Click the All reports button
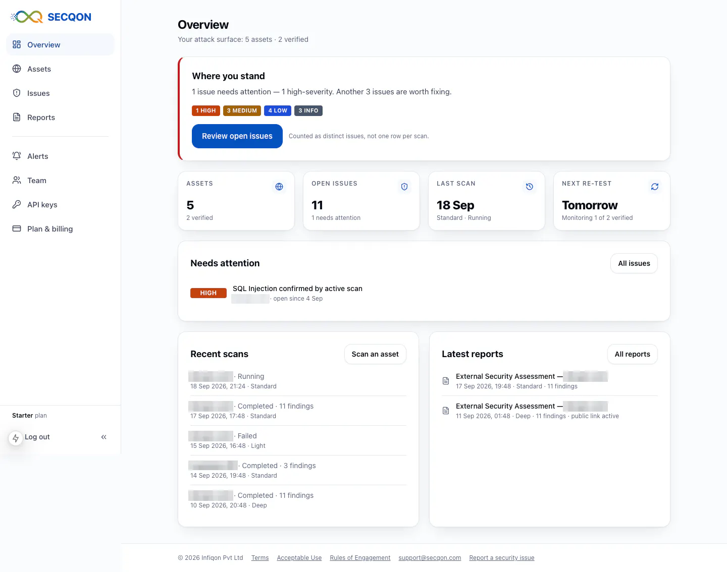The width and height of the screenshot is (727, 572). pyautogui.click(x=633, y=354)
